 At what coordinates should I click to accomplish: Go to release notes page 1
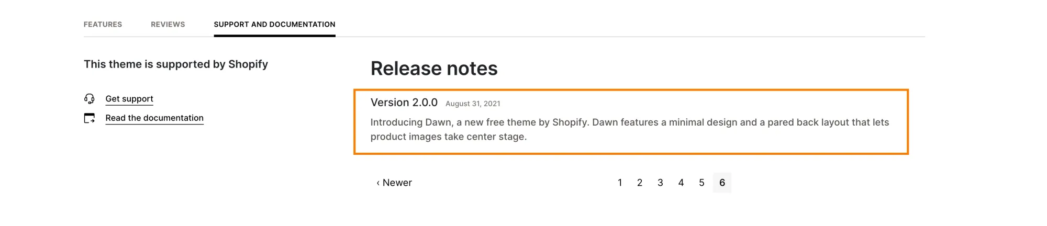tap(620, 183)
